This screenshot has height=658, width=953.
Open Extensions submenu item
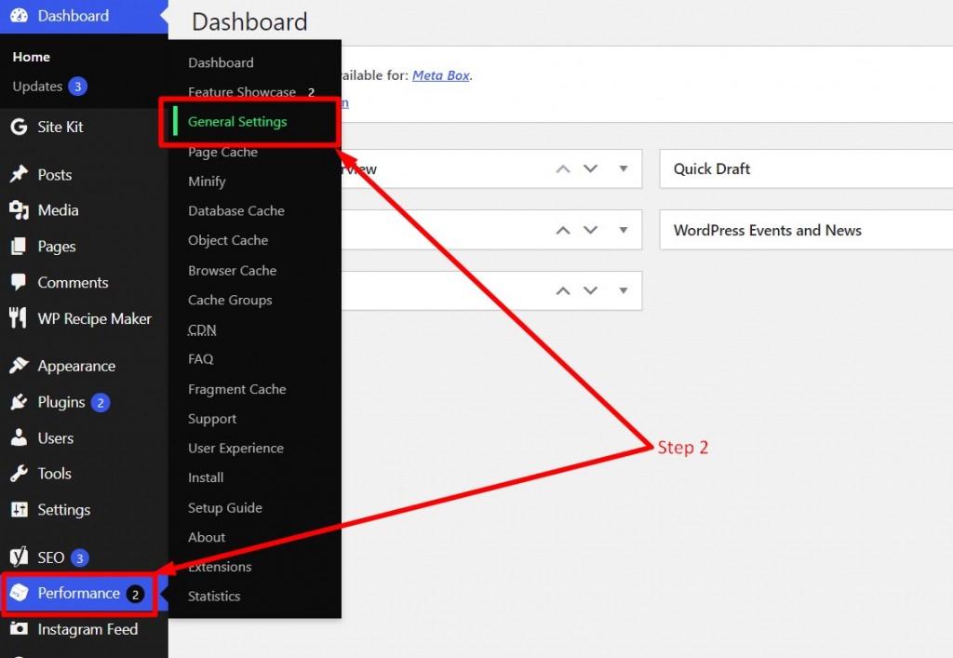(x=220, y=567)
